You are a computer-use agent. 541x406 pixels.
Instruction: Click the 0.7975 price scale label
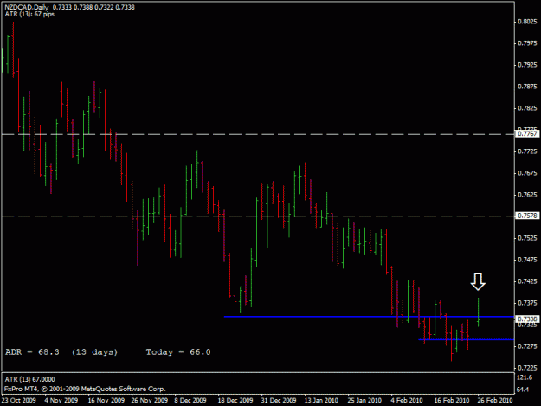[527, 43]
